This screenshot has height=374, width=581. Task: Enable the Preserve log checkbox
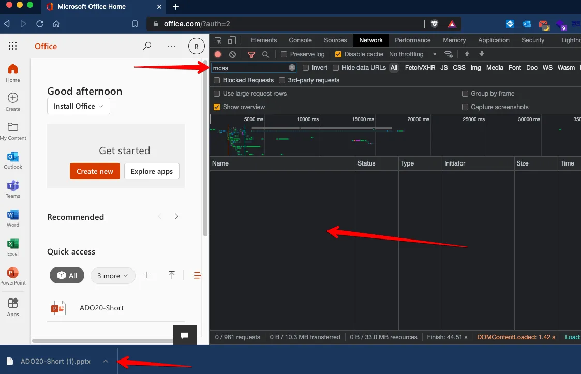click(x=284, y=54)
